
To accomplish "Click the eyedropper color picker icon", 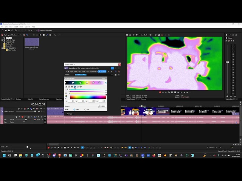I will (66, 98).
